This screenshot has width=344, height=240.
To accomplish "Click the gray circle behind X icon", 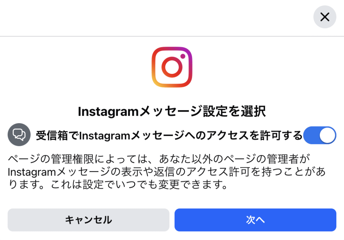I will coord(325,17).
